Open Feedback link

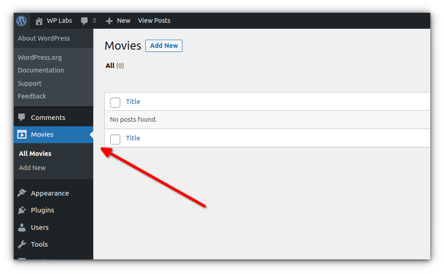pos(32,96)
